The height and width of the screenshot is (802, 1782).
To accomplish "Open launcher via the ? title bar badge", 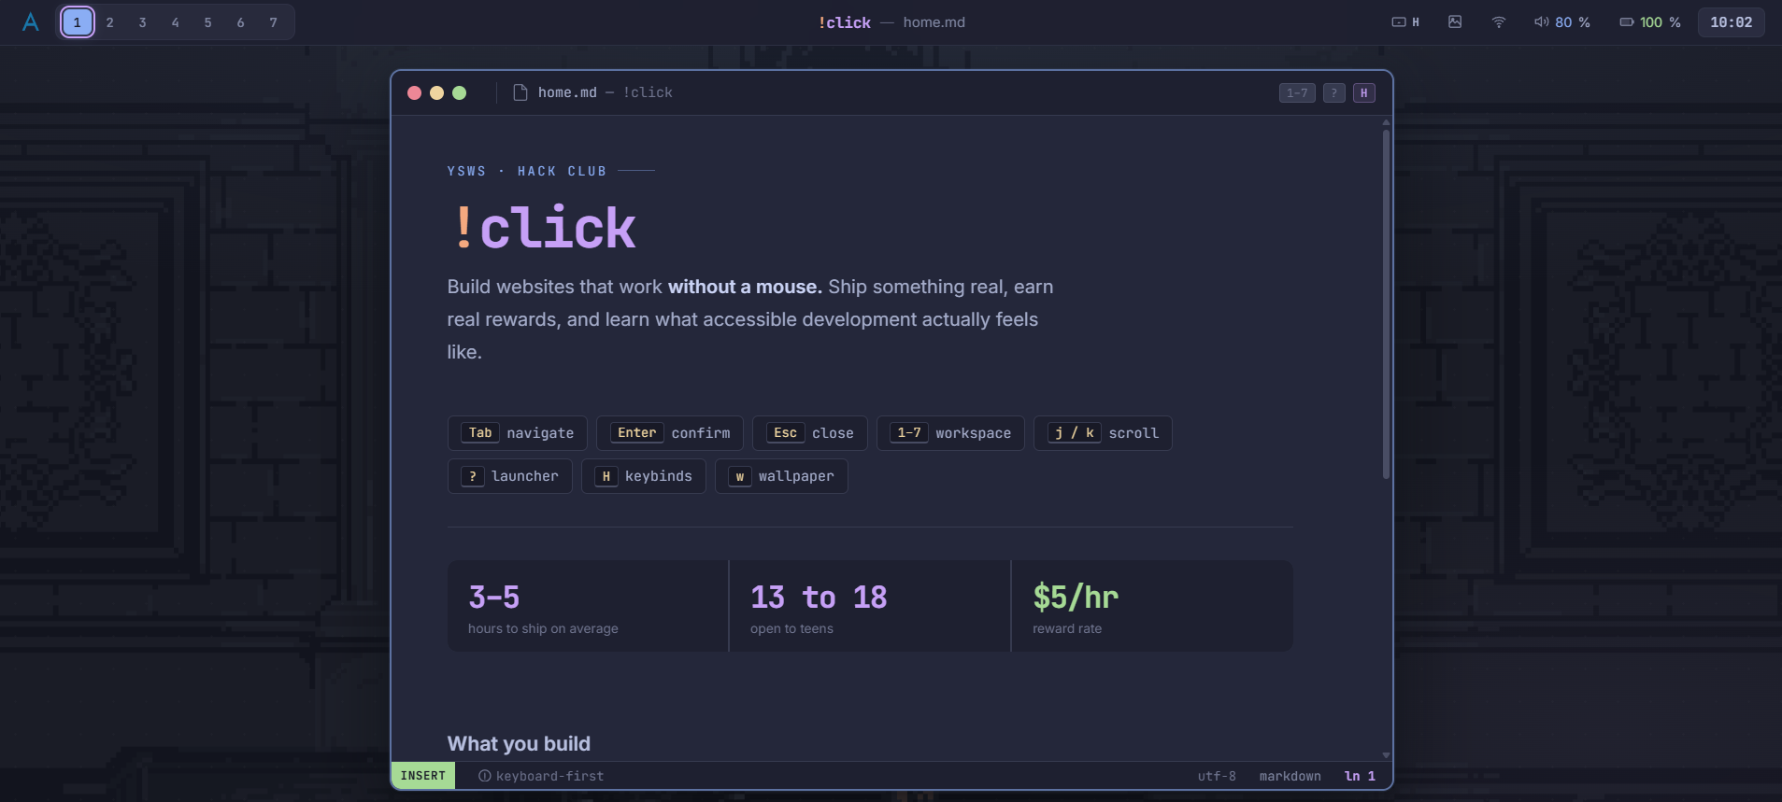I will [x=1334, y=93].
